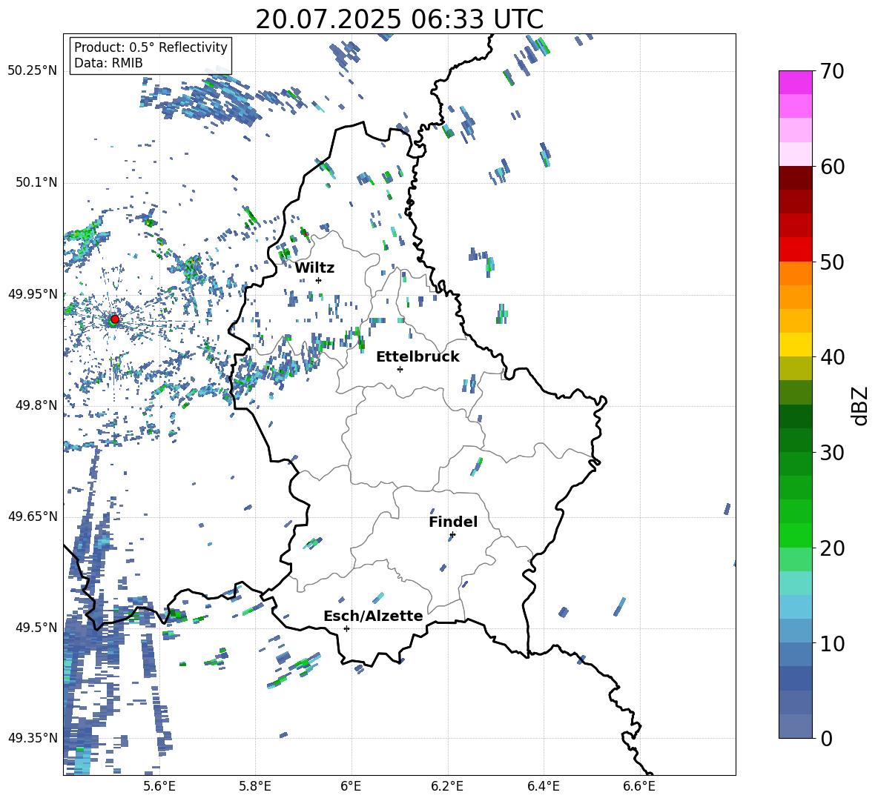Click the latitude label 49.8°N
878x801 pixels.
(x=36, y=405)
